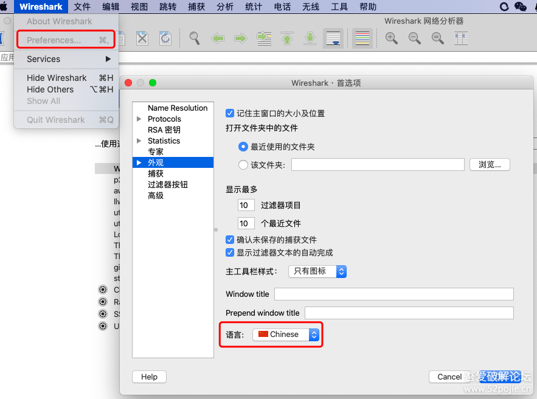
Task: Open the 统计 menu
Action: [254, 7]
